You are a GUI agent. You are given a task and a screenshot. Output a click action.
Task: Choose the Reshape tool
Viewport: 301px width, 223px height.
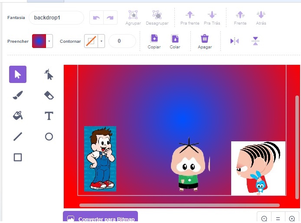coord(49,74)
